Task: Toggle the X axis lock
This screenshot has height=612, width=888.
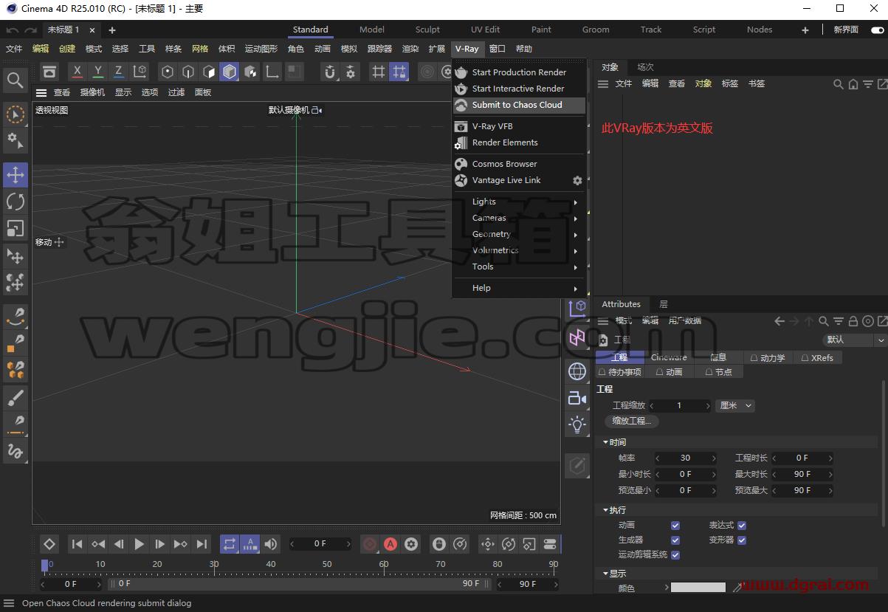Action: 78,72
